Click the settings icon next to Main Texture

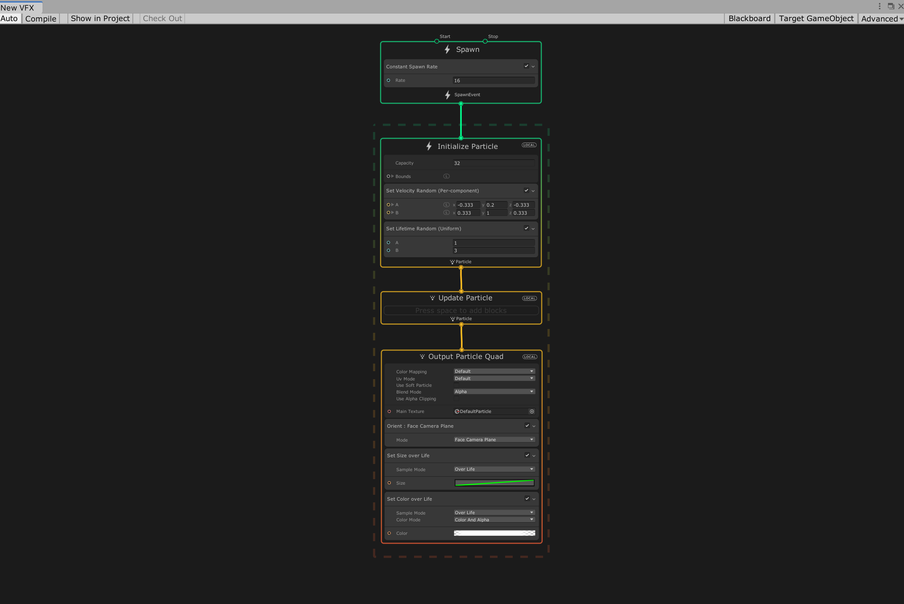coord(531,410)
